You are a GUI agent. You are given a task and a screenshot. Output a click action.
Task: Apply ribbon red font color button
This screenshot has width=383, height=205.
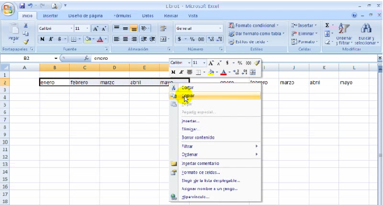click(x=100, y=39)
